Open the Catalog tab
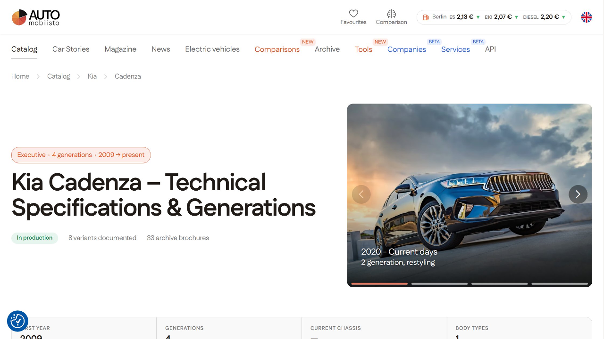 [x=24, y=49]
